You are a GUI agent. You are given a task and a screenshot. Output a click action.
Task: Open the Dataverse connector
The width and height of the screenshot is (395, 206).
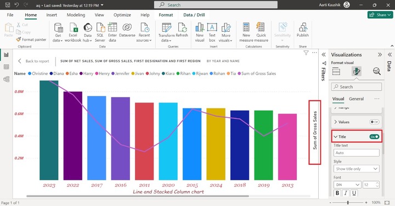tap(127, 30)
